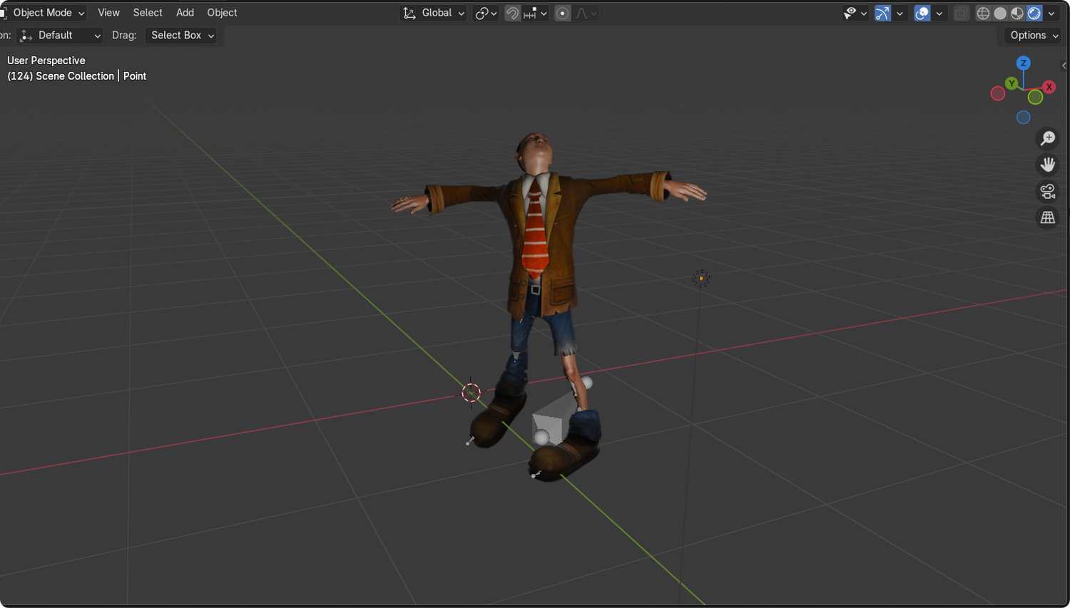Click the zoom magnifier viewport button

click(x=1048, y=138)
